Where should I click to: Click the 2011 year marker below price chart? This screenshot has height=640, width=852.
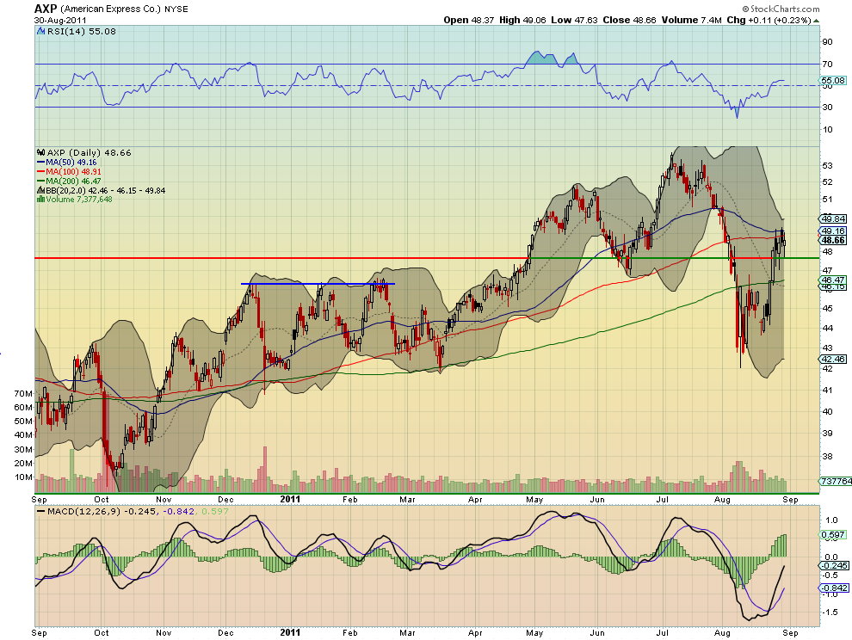[290, 499]
